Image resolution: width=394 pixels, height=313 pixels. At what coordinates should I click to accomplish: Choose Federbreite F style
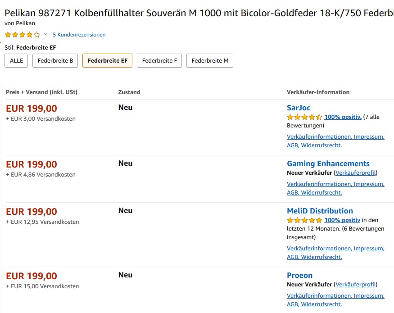tap(159, 61)
